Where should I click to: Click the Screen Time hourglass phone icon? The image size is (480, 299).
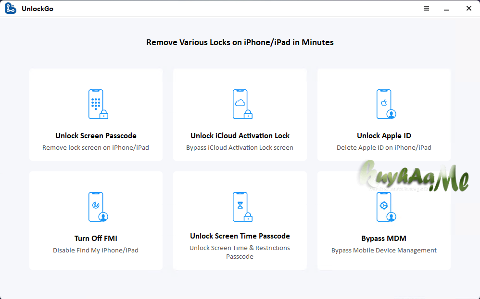click(242, 207)
